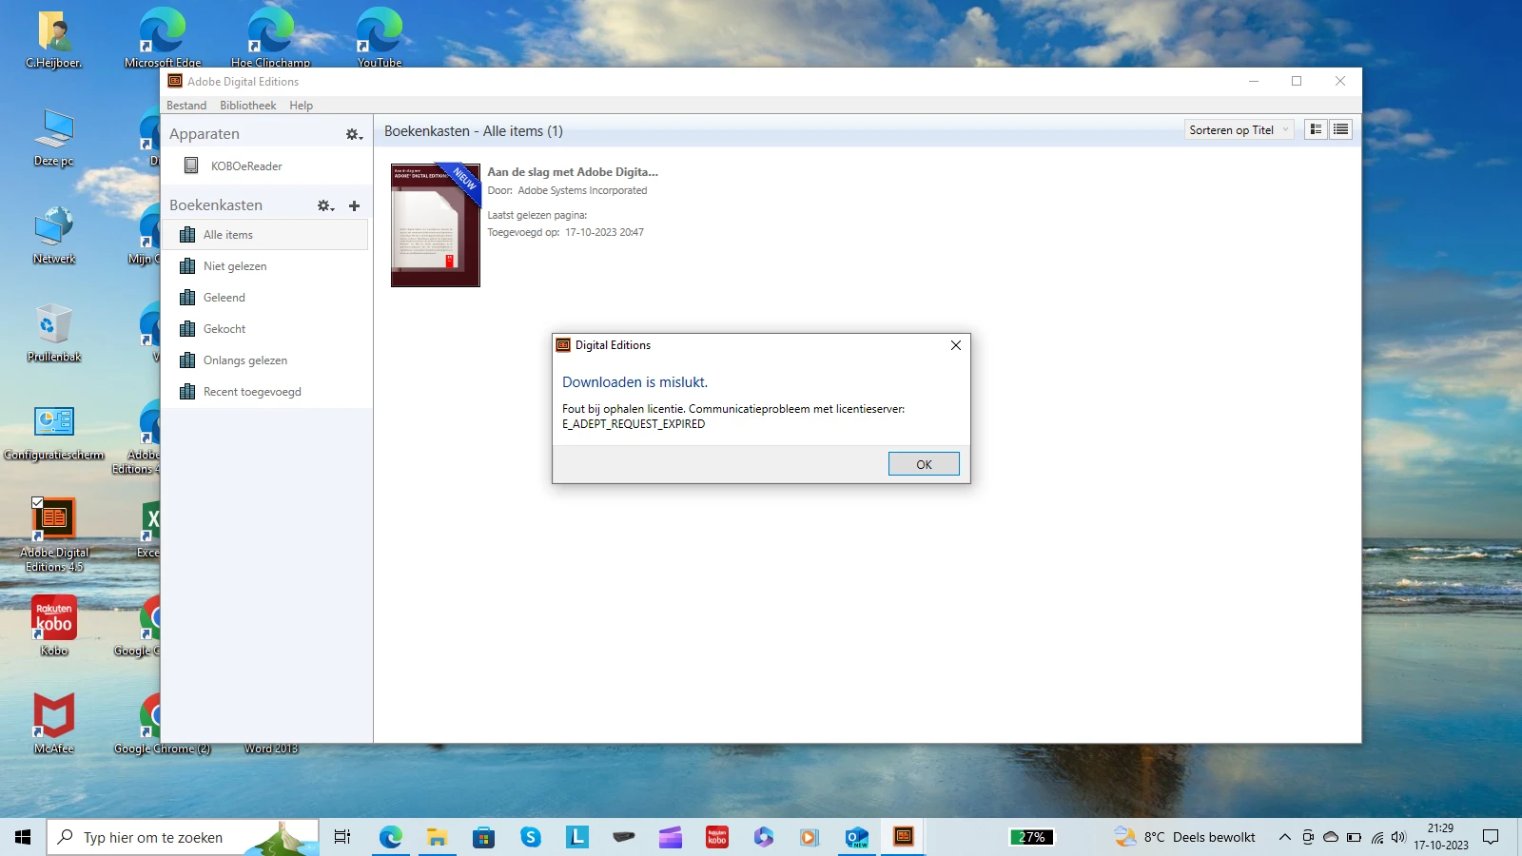
Task: Open Microsoft Store from taskbar
Action: 483,837
